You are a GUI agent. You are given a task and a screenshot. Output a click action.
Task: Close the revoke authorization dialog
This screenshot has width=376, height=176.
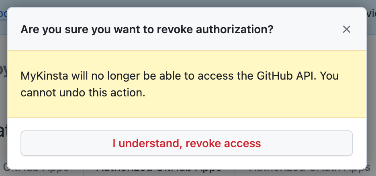point(346,29)
